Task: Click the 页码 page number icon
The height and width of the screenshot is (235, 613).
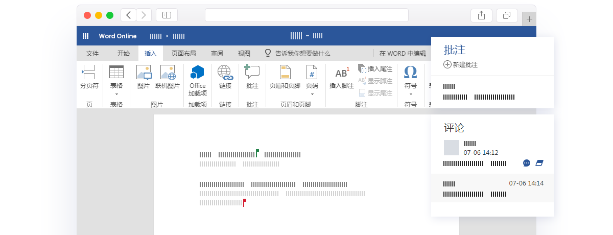Action: (312, 72)
